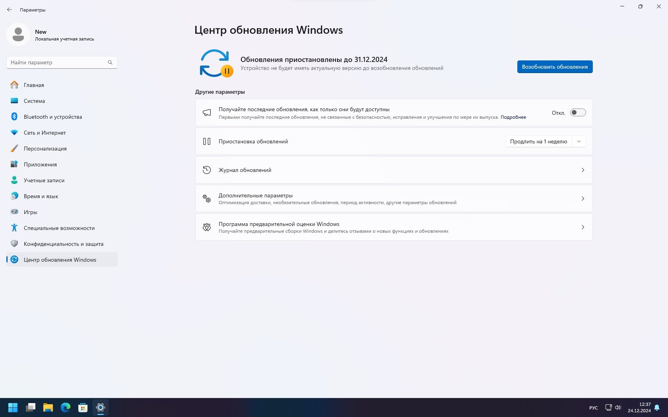Go to Учетные записи in the sidebar
This screenshot has height=417, width=668.
[62, 180]
